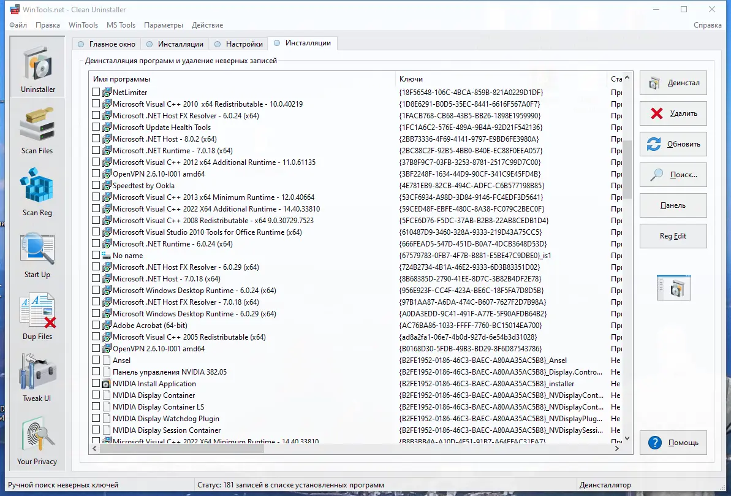
Task: Click the Microsoft Visual Studio 2010 Tools icon
Action: 106,232
